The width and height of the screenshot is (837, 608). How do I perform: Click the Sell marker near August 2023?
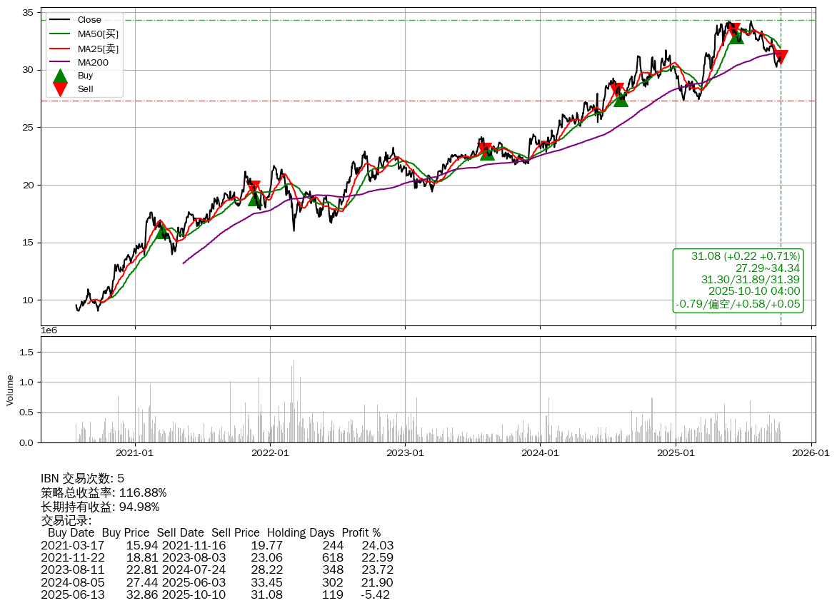[x=485, y=150]
